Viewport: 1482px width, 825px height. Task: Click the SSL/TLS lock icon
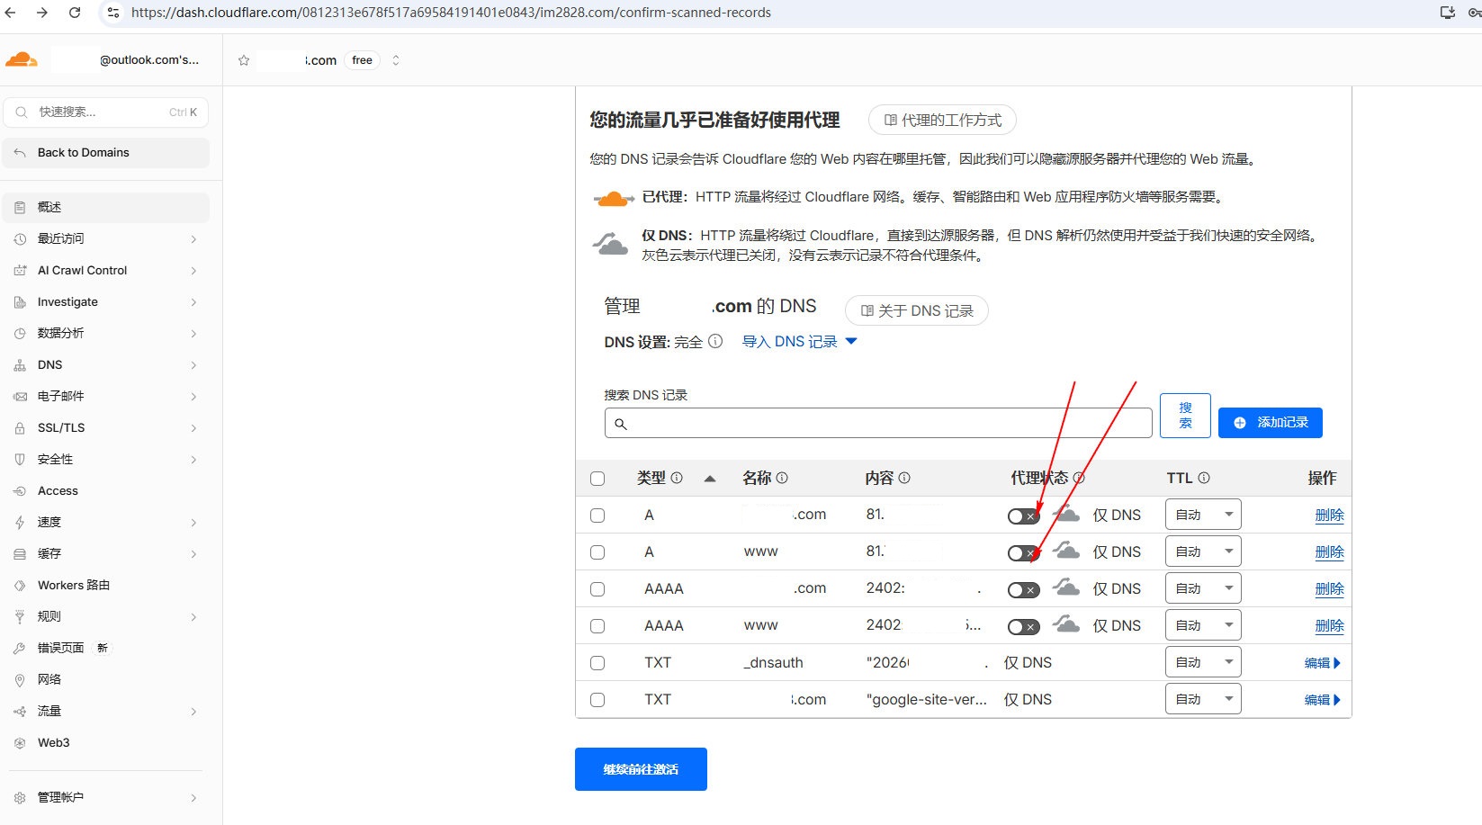[x=20, y=428]
